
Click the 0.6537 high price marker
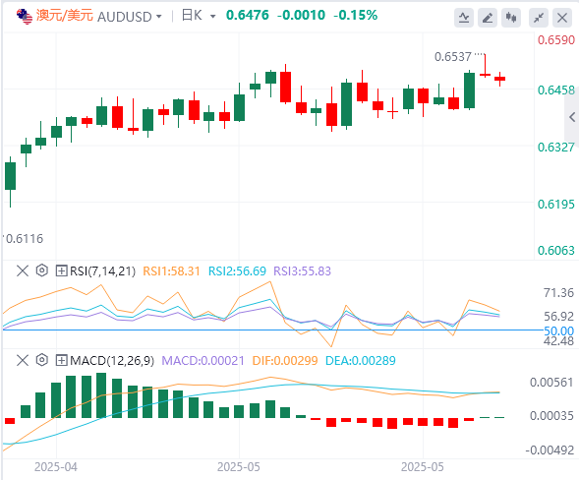(453, 57)
